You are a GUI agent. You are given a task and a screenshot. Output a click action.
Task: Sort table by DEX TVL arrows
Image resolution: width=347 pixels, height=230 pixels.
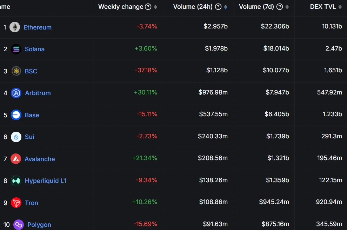(340, 7)
